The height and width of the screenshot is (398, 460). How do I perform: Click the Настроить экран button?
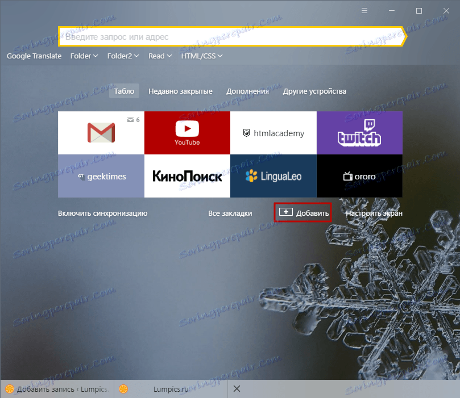point(374,213)
